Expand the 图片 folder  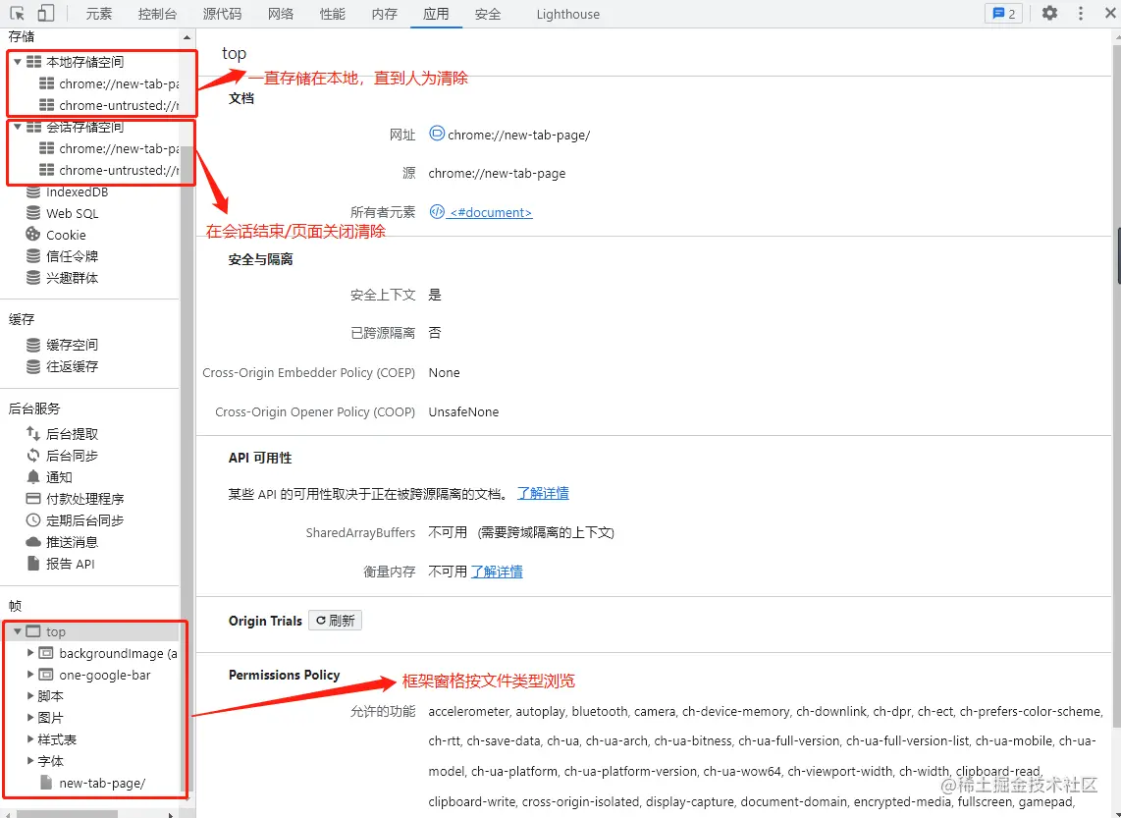(x=30, y=717)
